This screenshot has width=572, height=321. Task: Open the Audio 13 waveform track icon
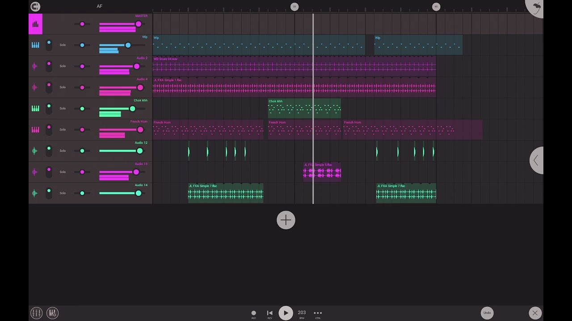click(35, 172)
